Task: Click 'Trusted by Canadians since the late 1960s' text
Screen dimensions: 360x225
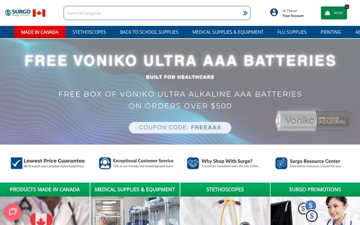Action: tap(230, 166)
